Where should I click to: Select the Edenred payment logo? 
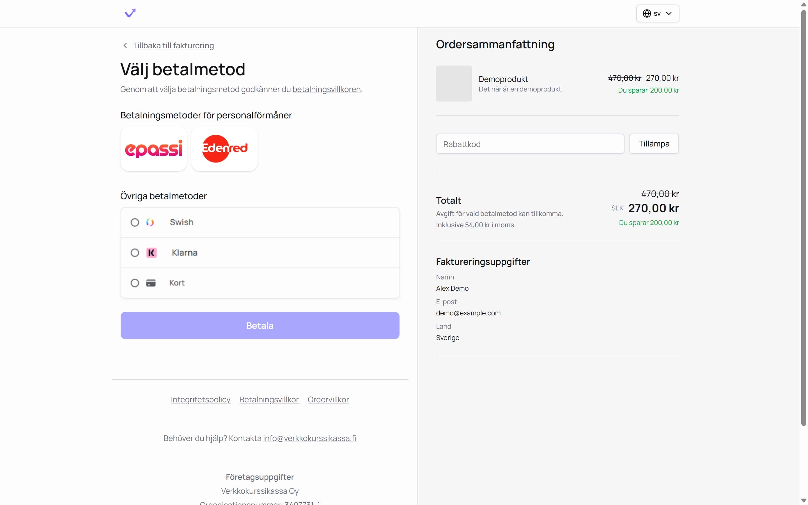tap(224, 149)
